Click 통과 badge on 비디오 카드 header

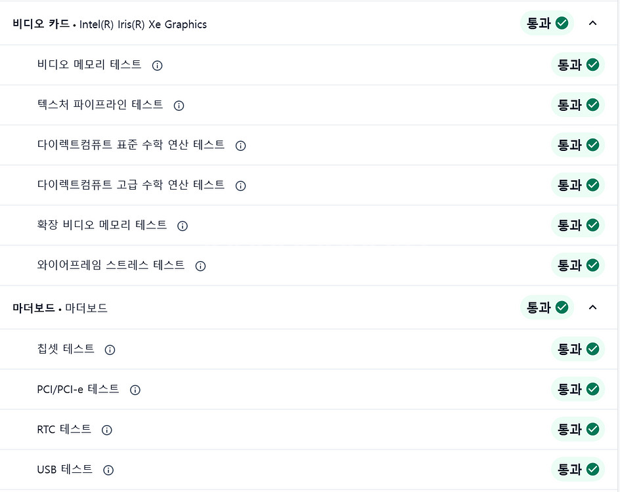click(547, 24)
